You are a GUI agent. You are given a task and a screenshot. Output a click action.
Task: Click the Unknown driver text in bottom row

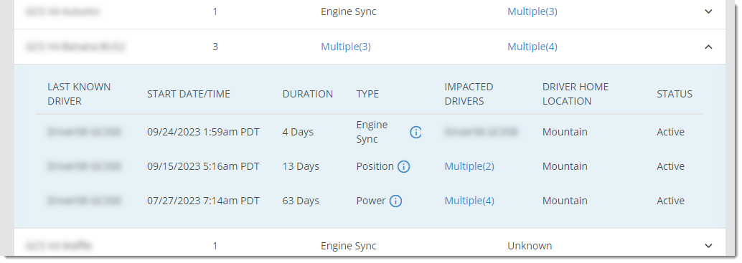530,246
